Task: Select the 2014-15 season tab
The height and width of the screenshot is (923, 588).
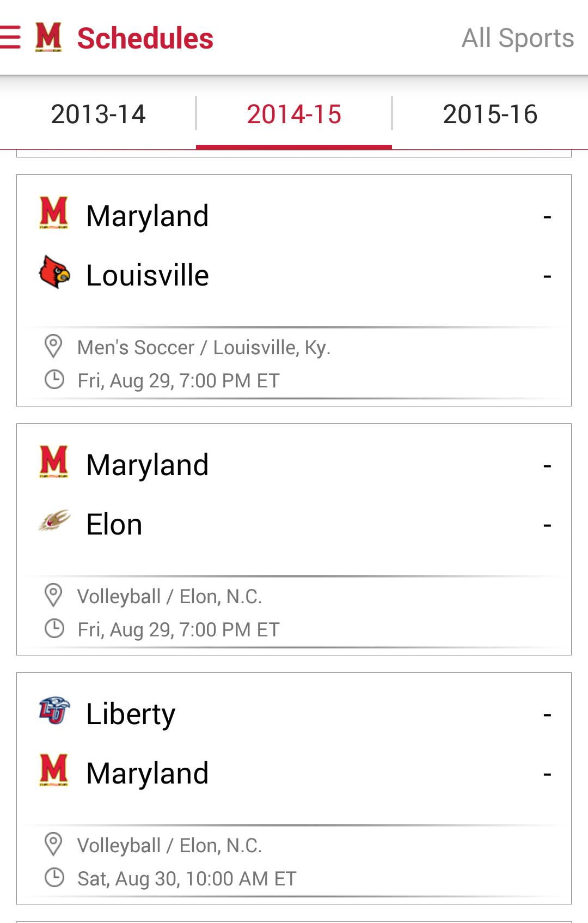Action: click(294, 114)
